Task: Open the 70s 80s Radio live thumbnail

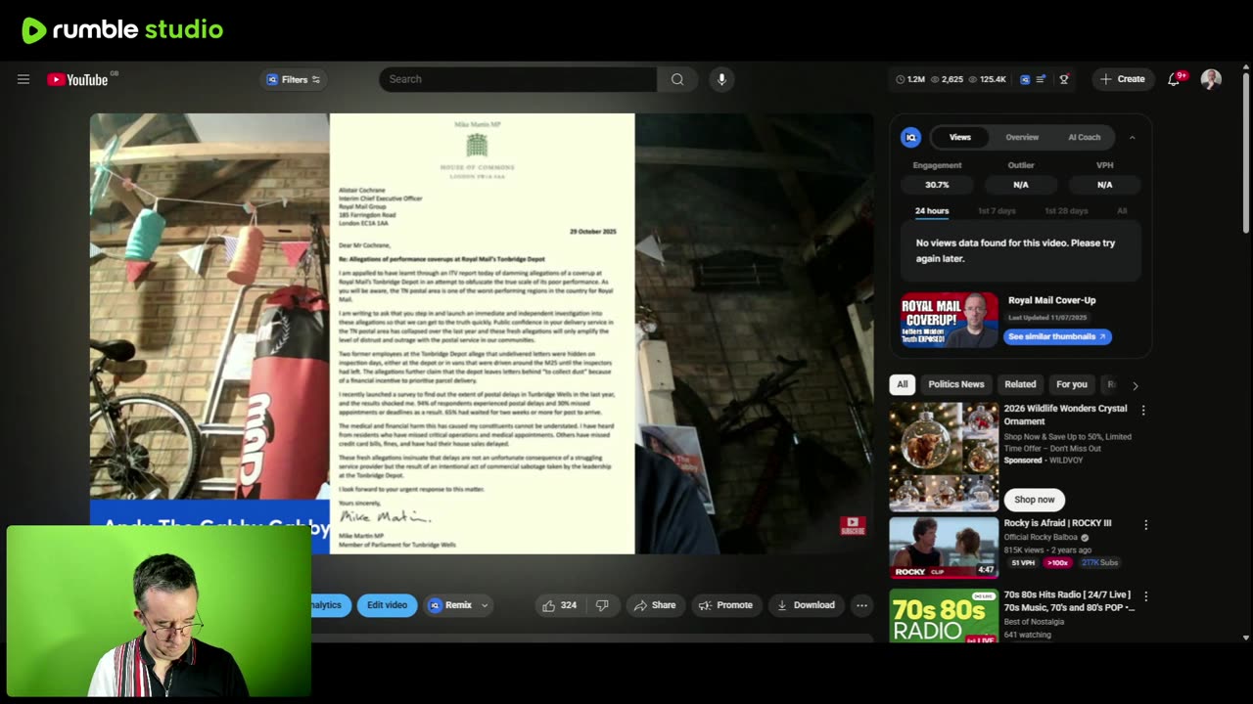Action: coord(944,614)
